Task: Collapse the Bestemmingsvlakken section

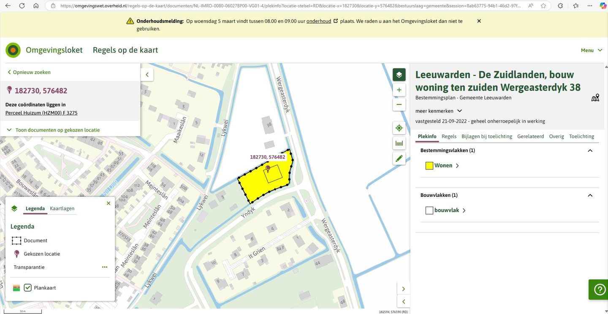Action: [x=590, y=150]
